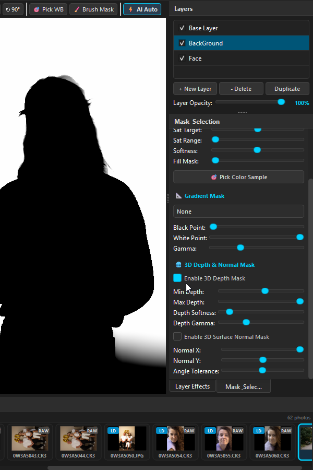Click the Gradient Mask triangle icon
Viewport: 313px width, 470px height.
pos(178,196)
